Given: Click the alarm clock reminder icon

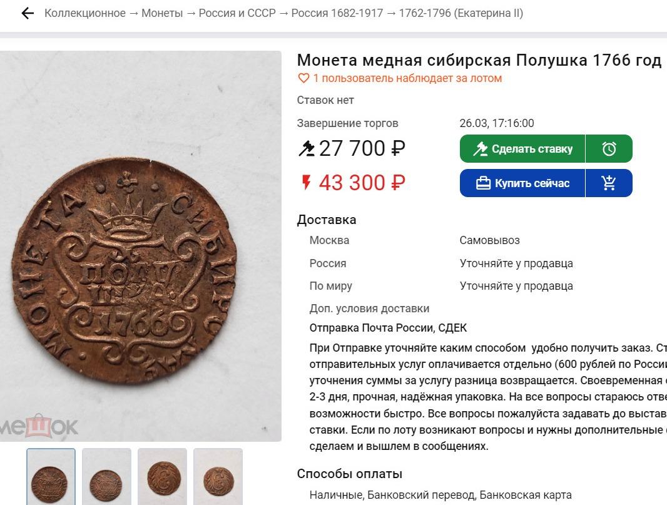Looking at the screenshot, I should point(609,149).
